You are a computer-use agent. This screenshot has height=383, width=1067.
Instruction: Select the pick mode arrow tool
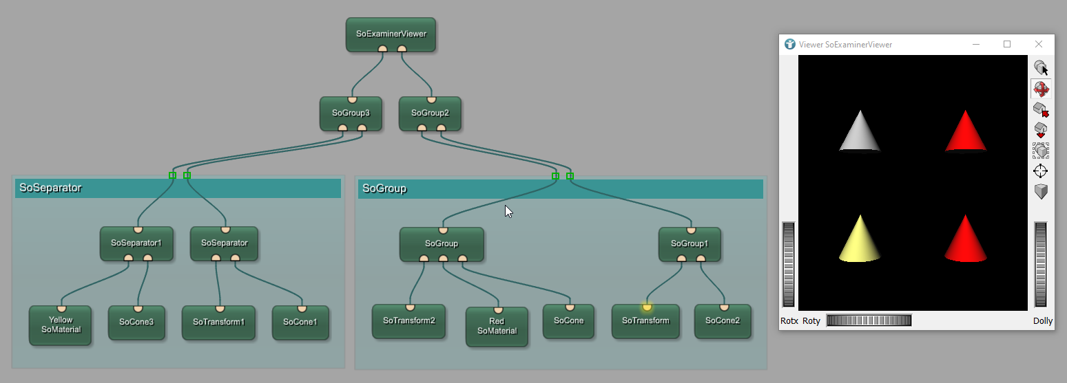tap(1041, 67)
